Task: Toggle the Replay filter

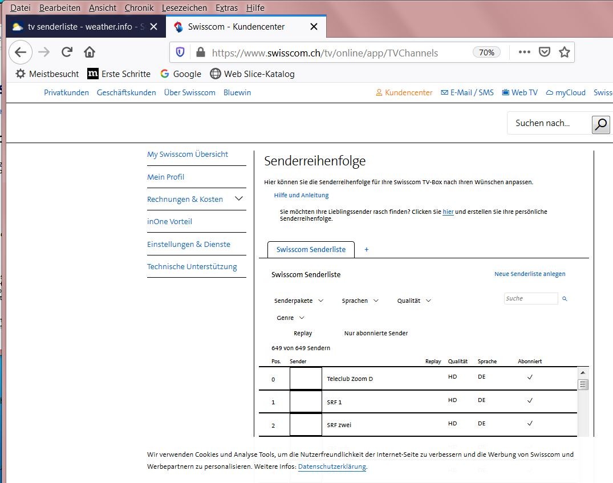Action: (x=302, y=333)
